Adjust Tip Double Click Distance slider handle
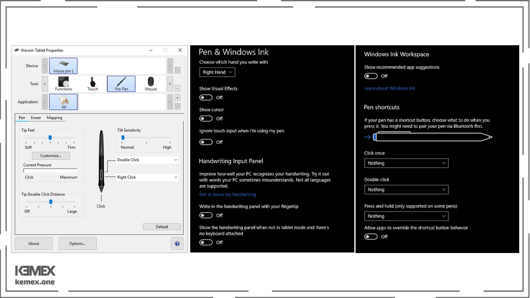 click(51, 202)
